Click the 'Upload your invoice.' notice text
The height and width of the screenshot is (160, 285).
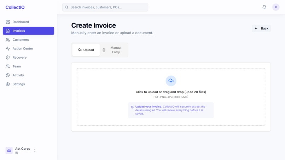[149, 107]
